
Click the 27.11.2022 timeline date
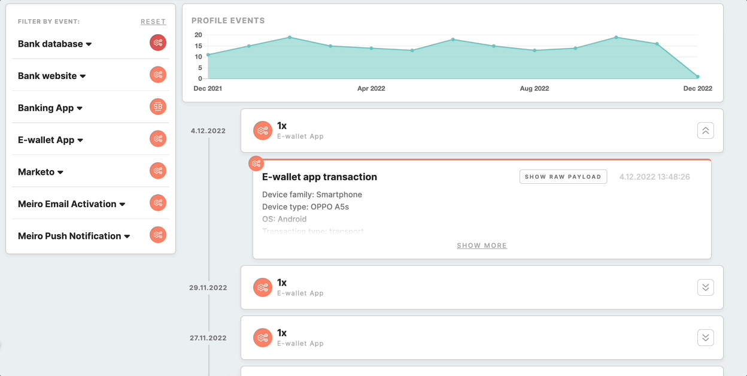(208, 338)
